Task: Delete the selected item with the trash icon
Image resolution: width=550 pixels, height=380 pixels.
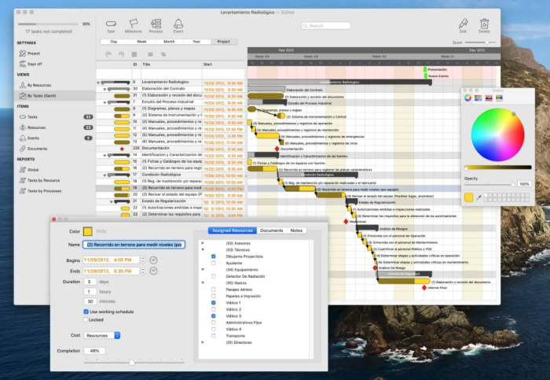Action: pyautogui.click(x=485, y=24)
